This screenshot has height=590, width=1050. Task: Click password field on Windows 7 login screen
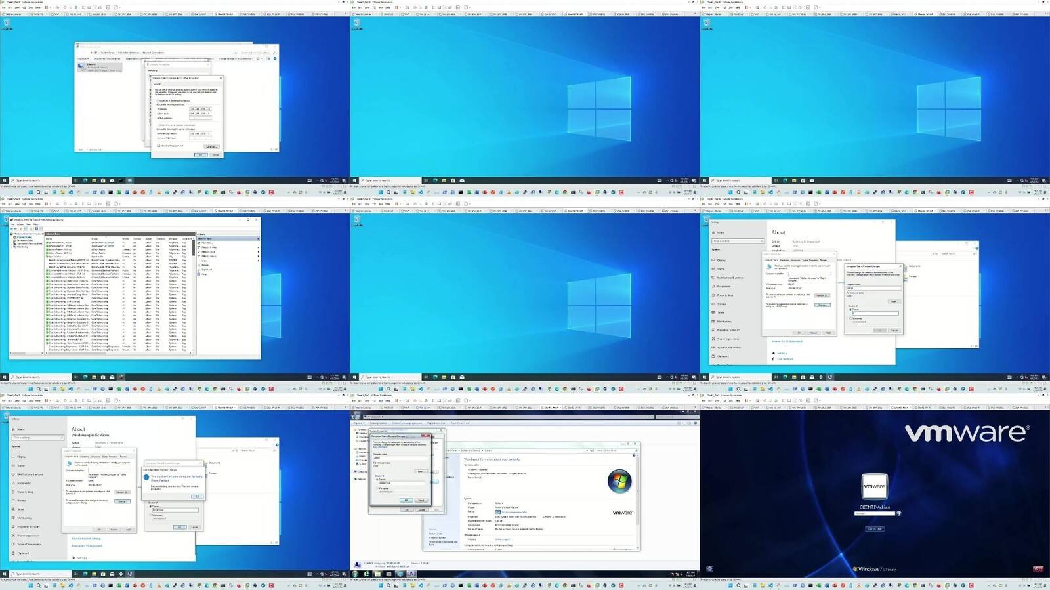click(x=874, y=513)
